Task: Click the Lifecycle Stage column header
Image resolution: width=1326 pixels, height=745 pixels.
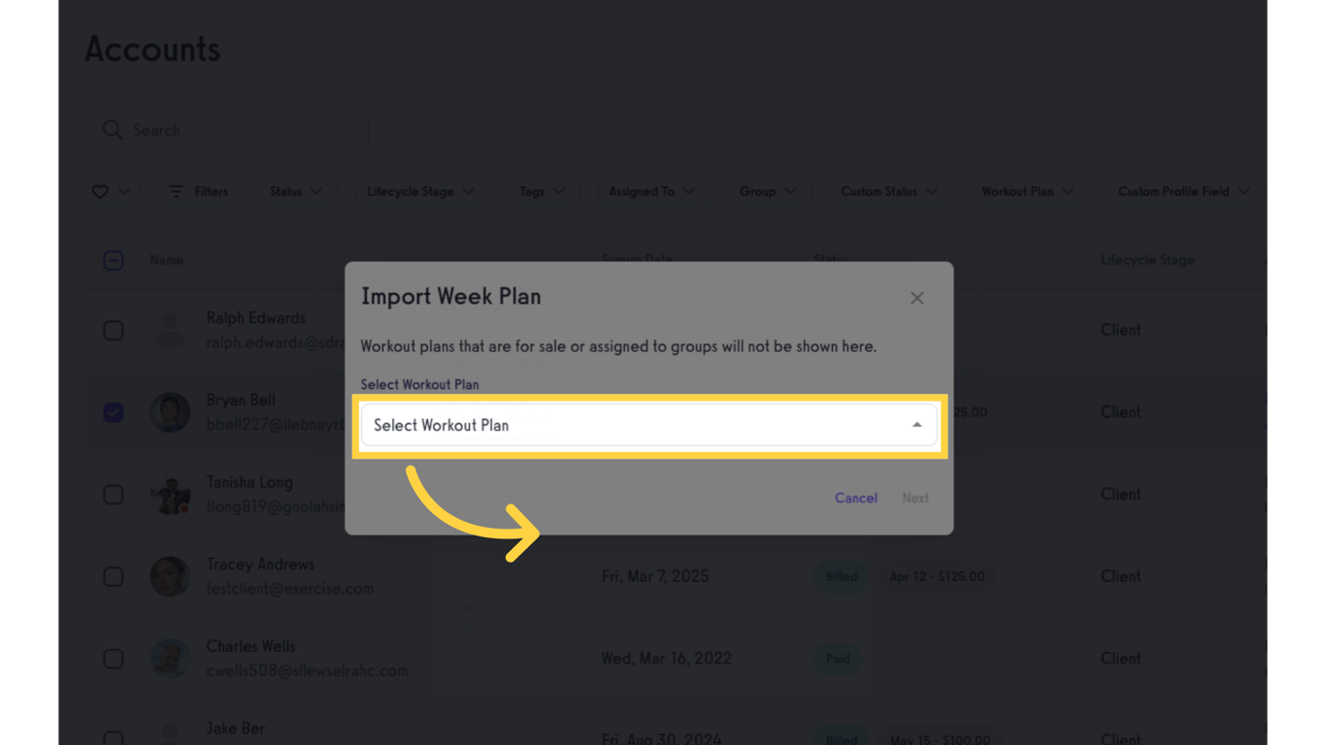Action: pyautogui.click(x=1146, y=260)
